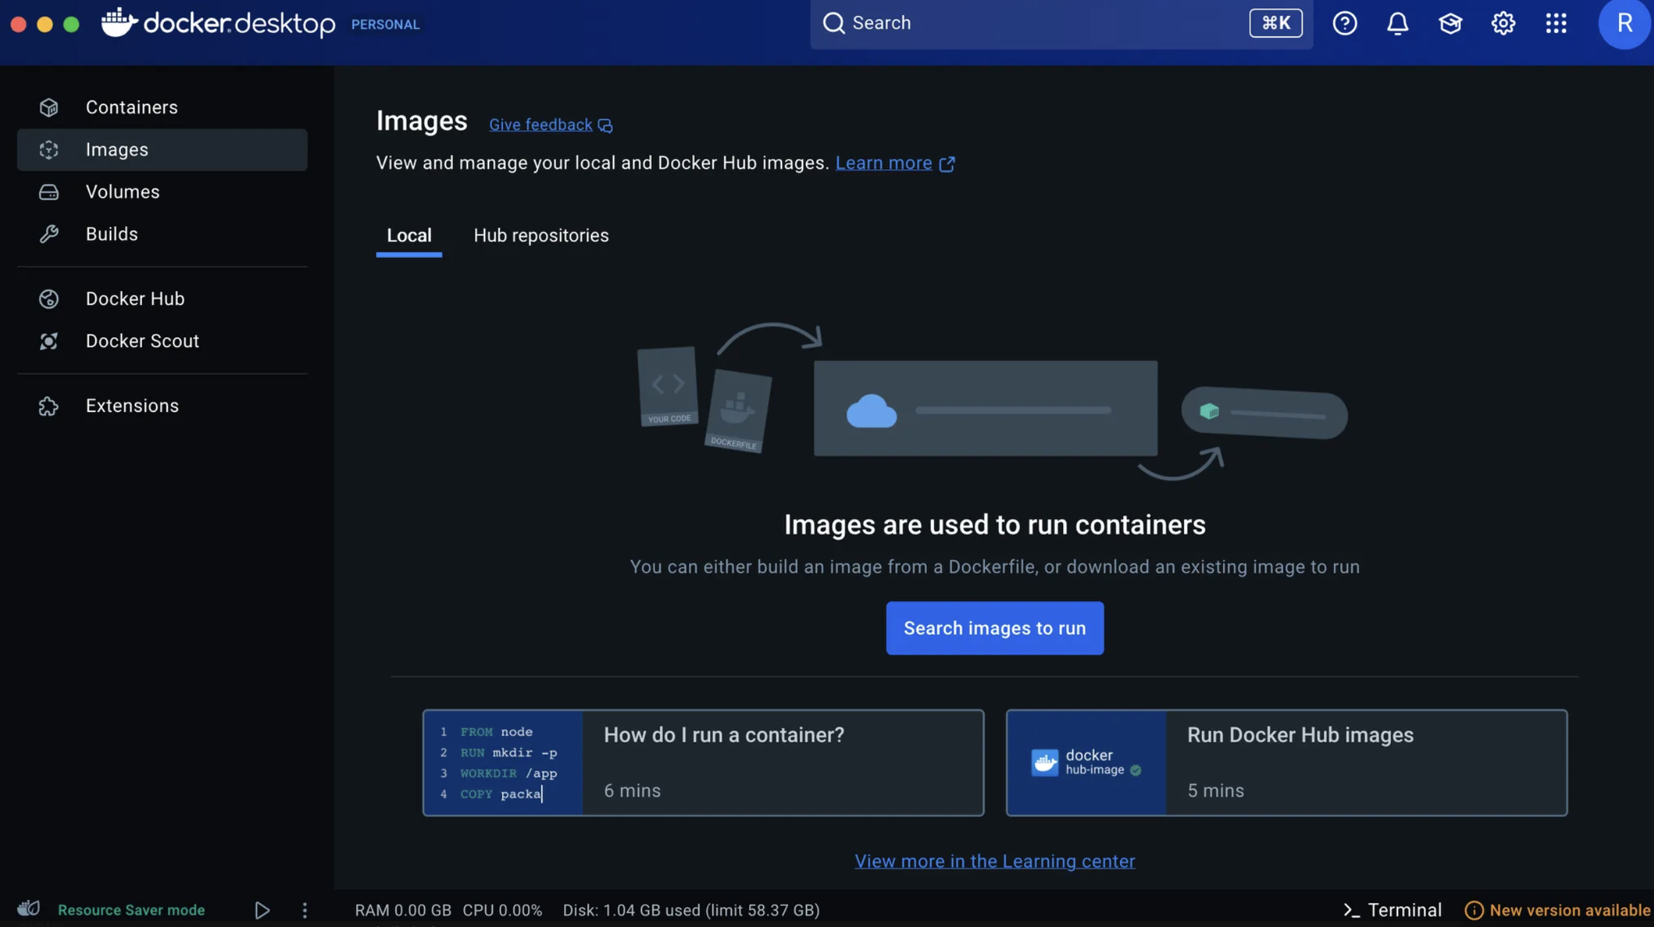The height and width of the screenshot is (927, 1654).
Task: Click the CPU 0.00% status
Action: (502, 910)
